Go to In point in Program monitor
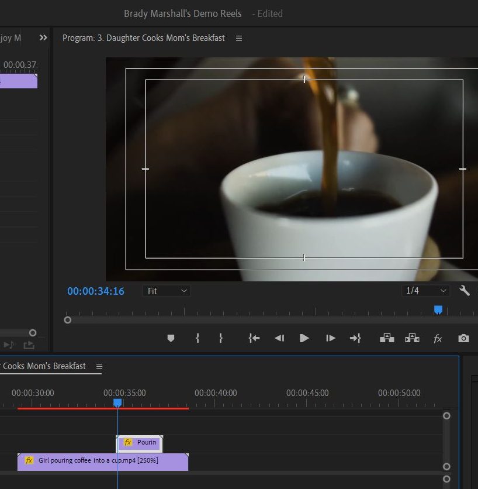This screenshot has width=478, height=489. [254, 338]
